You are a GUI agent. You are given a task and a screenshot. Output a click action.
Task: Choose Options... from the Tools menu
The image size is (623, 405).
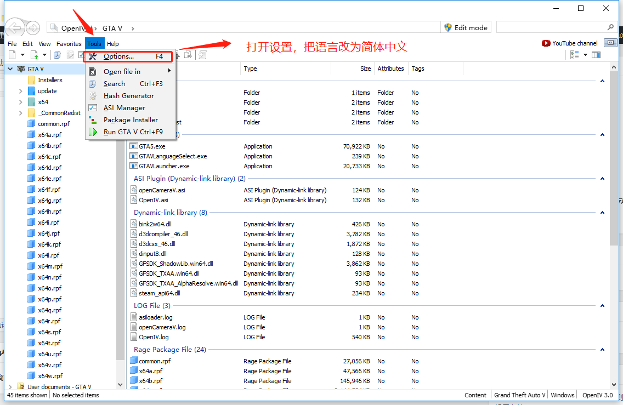click(128, 56)
